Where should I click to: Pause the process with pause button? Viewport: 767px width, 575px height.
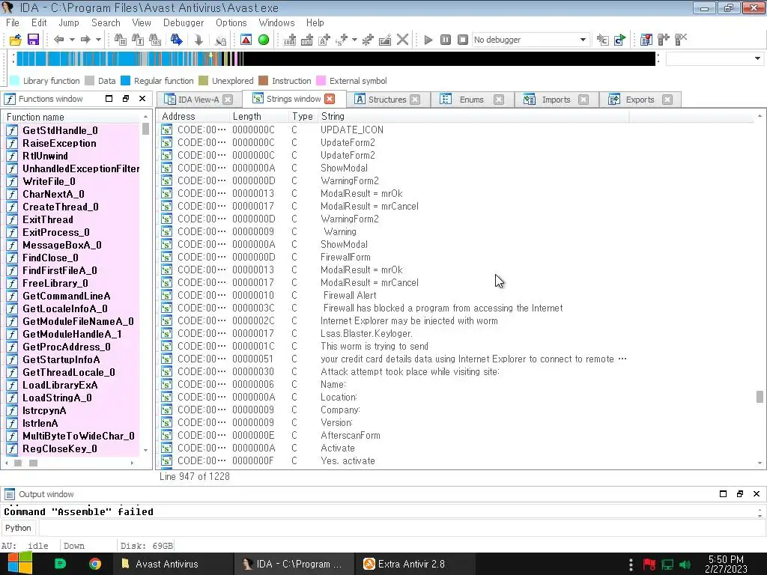click(x=446, y=40)
